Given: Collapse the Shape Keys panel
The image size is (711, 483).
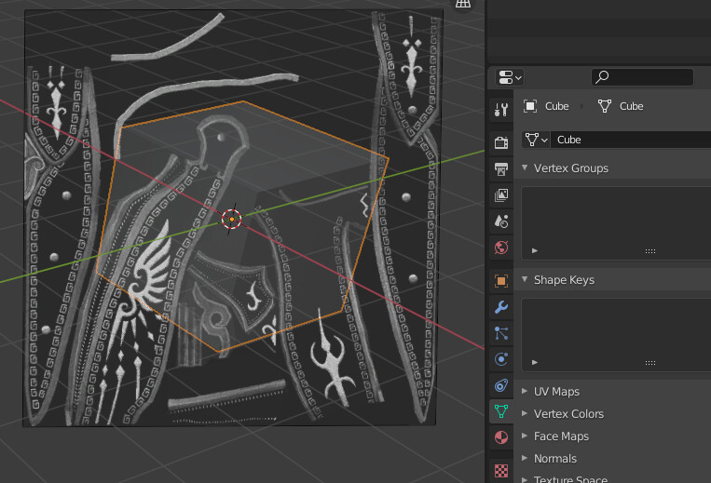Looking at the screenshot, I should point(525,279).
